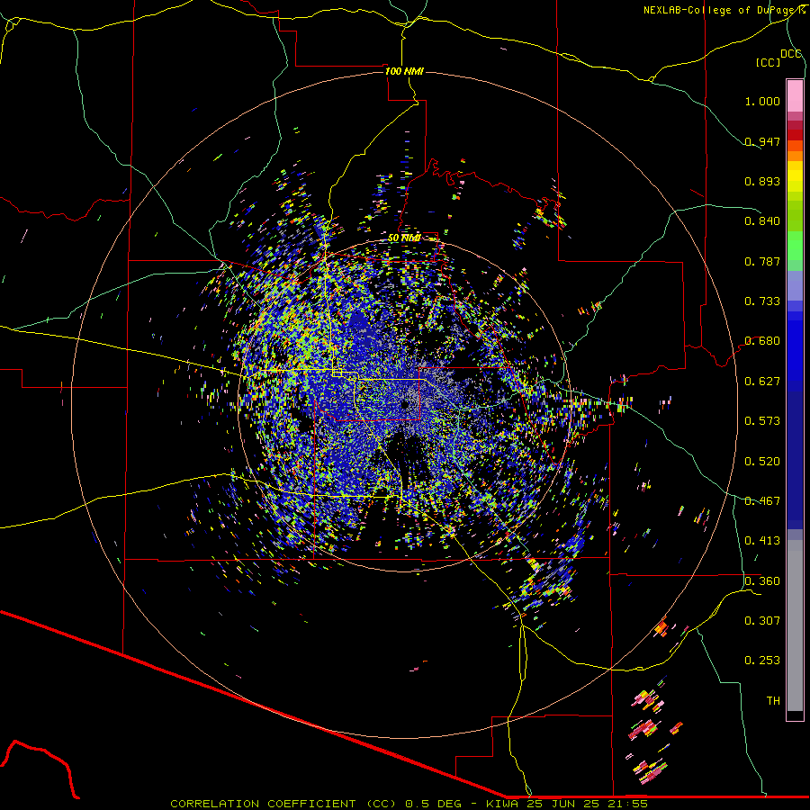Select the 0.520 scale value
Viewport: 810px width, 810px height.
coord(762,462)
